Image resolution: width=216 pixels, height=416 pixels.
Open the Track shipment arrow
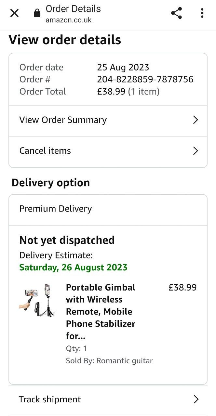(196, 399)
